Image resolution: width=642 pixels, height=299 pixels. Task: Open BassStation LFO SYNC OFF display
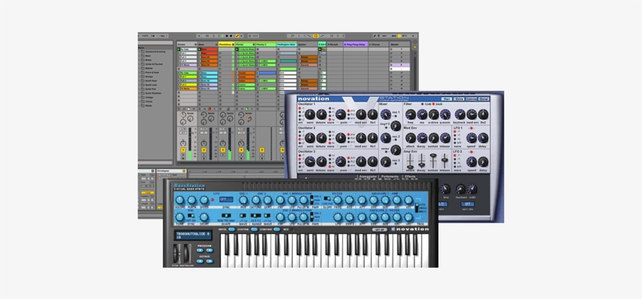coord(226,200)
